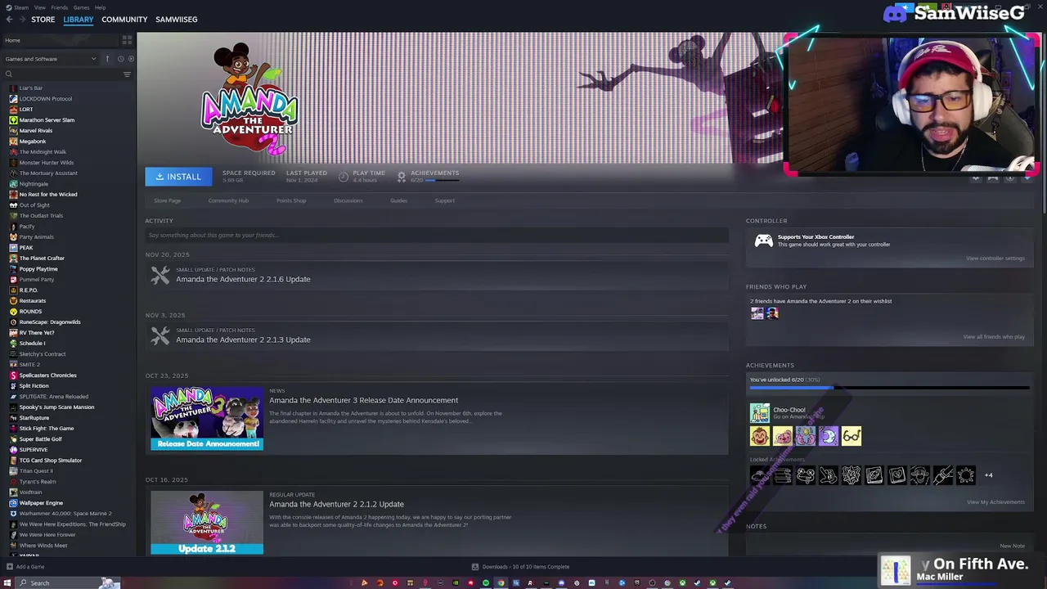Open the Choo-Choo! achievement icon
Image resolution: width=1047 pixels, height=589 pixels.
coord(760,413)
